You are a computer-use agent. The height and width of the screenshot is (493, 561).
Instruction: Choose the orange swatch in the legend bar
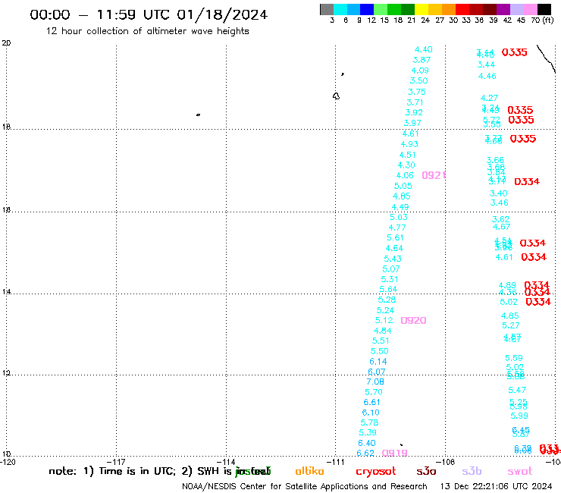click(x=449, y=10)
